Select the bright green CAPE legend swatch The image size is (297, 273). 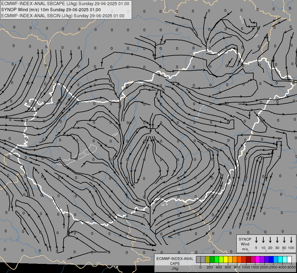(x=217, y=259)
